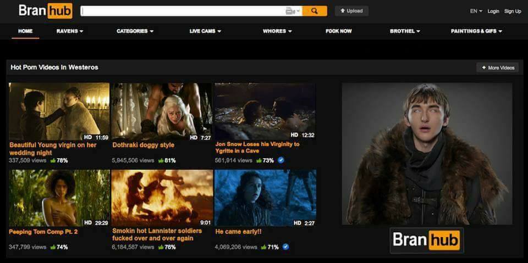528x263 pixels.
Task: Focus the search input field
Action: click(x=182, y=11)
